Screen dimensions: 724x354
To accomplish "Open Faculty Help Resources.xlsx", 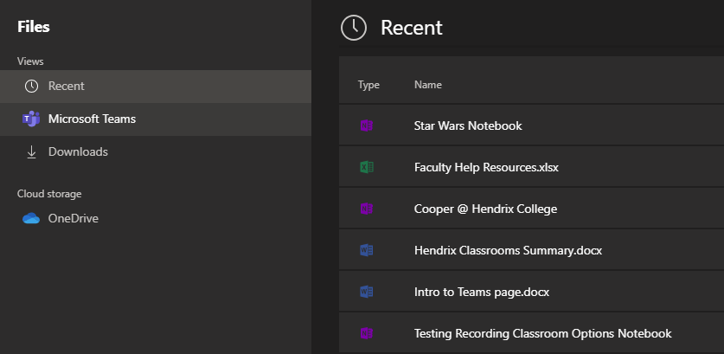I will point(486,167).
